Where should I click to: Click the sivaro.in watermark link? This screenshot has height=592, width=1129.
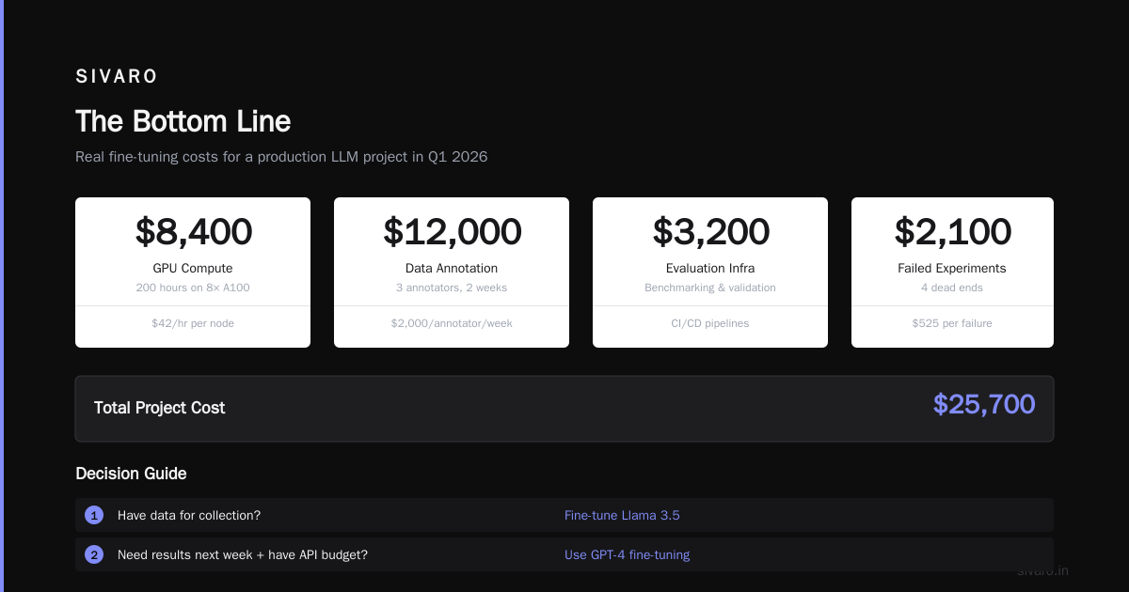(x=1042, y=570)
